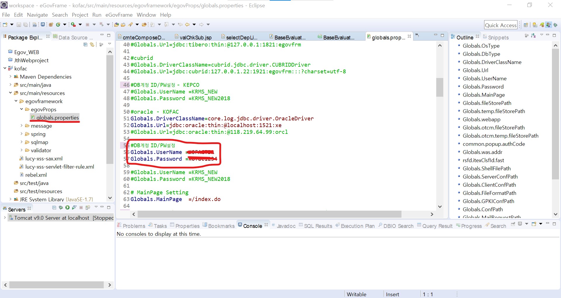This screenshot has width=561, height=298.
Task: Click Display Selected Console monitor icon
Action: click(520, 224)
